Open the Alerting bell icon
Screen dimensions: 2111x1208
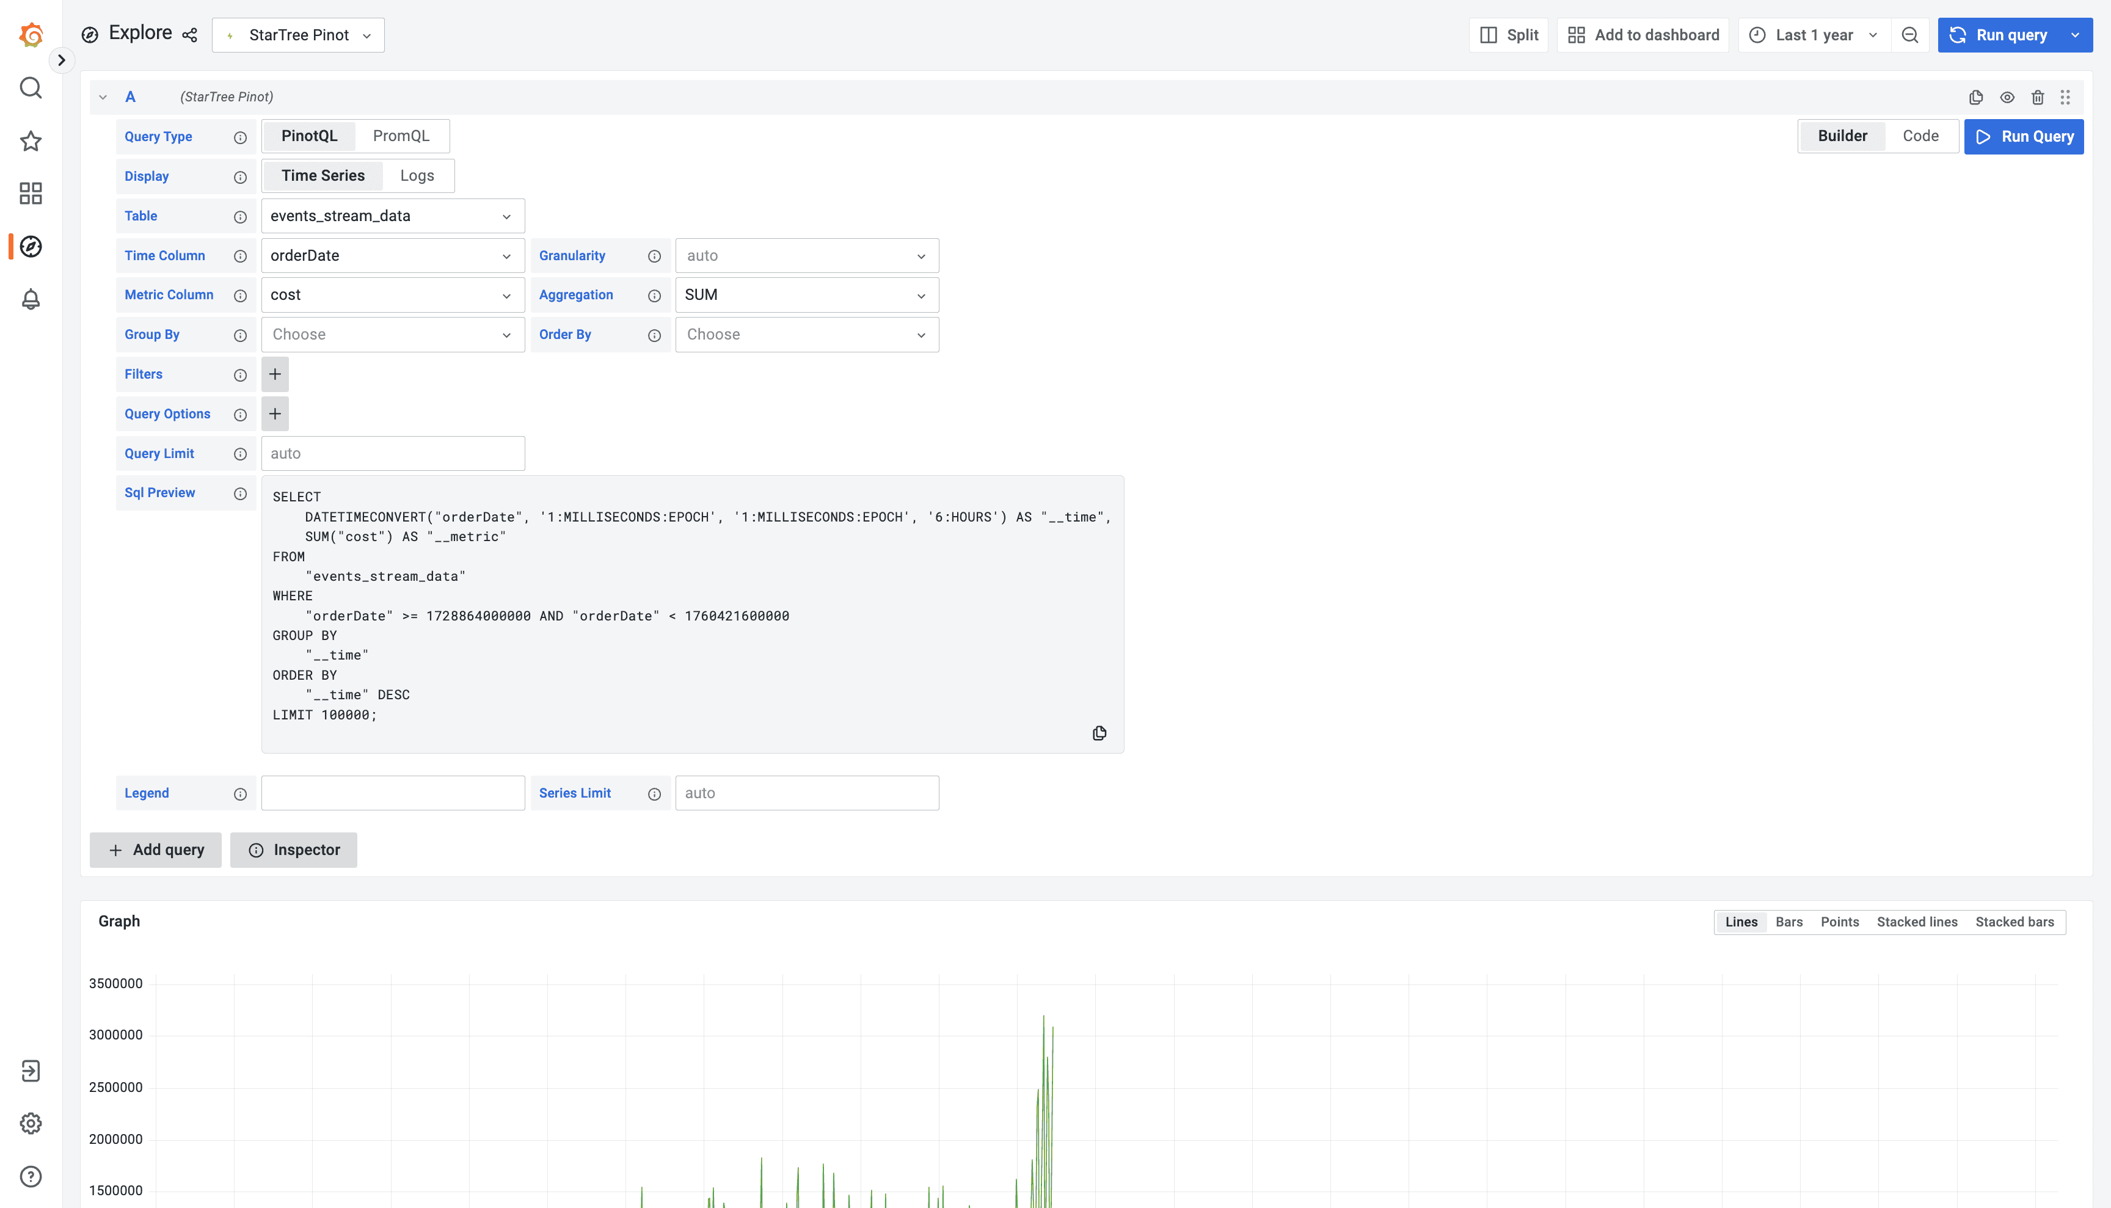[x=31, y=299]
